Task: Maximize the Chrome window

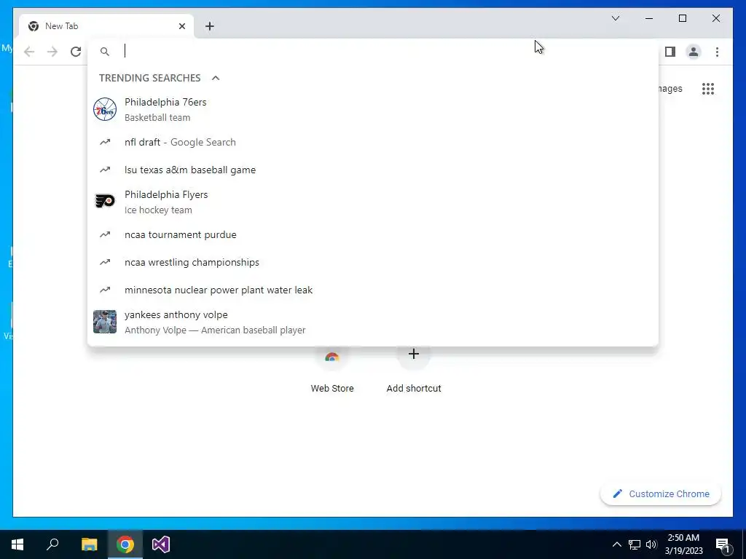Action: (x=682, y=18)
